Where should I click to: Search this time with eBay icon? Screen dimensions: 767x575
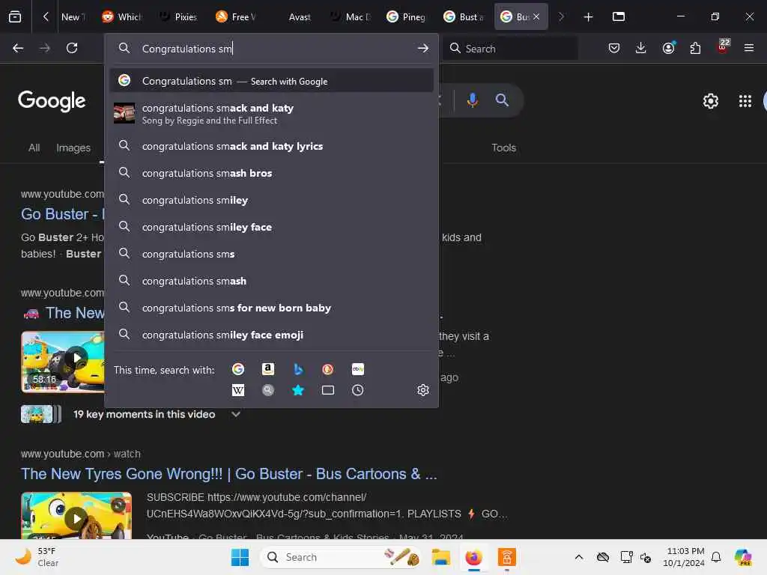pos(357,369)
